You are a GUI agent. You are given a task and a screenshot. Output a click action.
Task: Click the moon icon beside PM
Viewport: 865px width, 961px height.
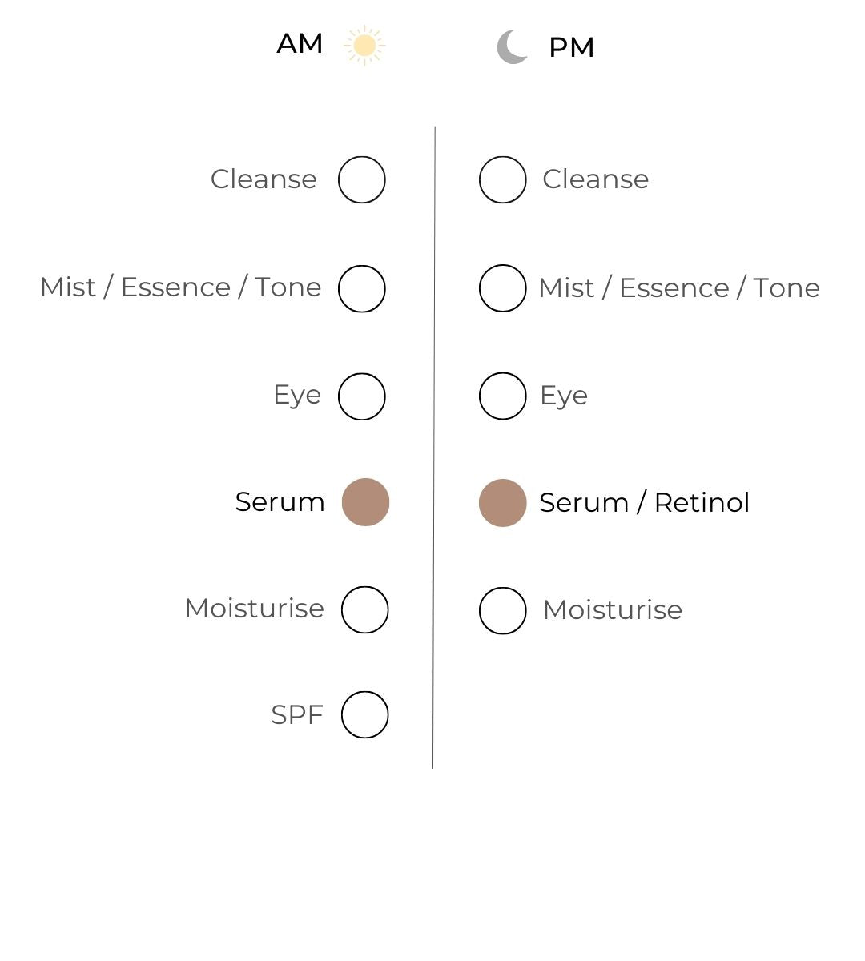pyautogui.click(x=513, y=46)
